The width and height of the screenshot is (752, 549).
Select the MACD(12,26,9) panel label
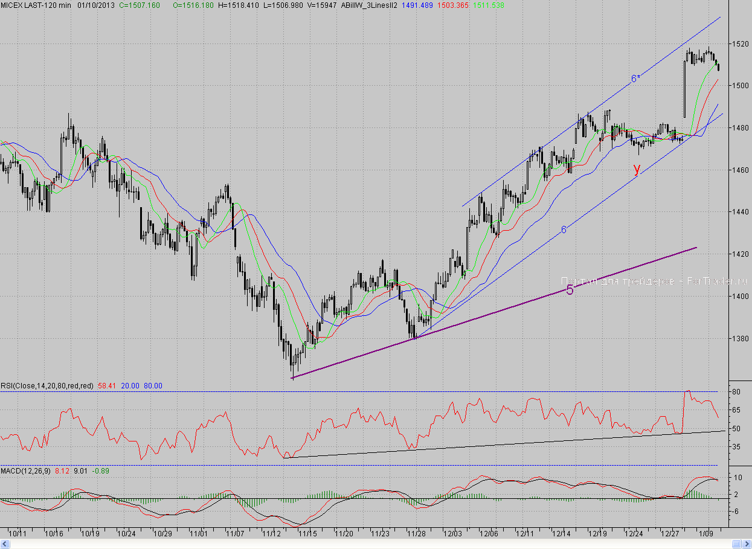tap(26, 470)
